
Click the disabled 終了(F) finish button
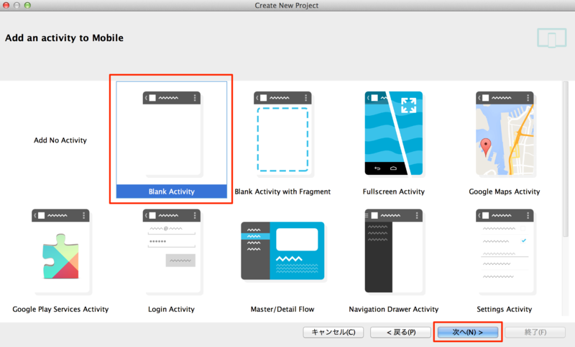[x=535, y=333]
